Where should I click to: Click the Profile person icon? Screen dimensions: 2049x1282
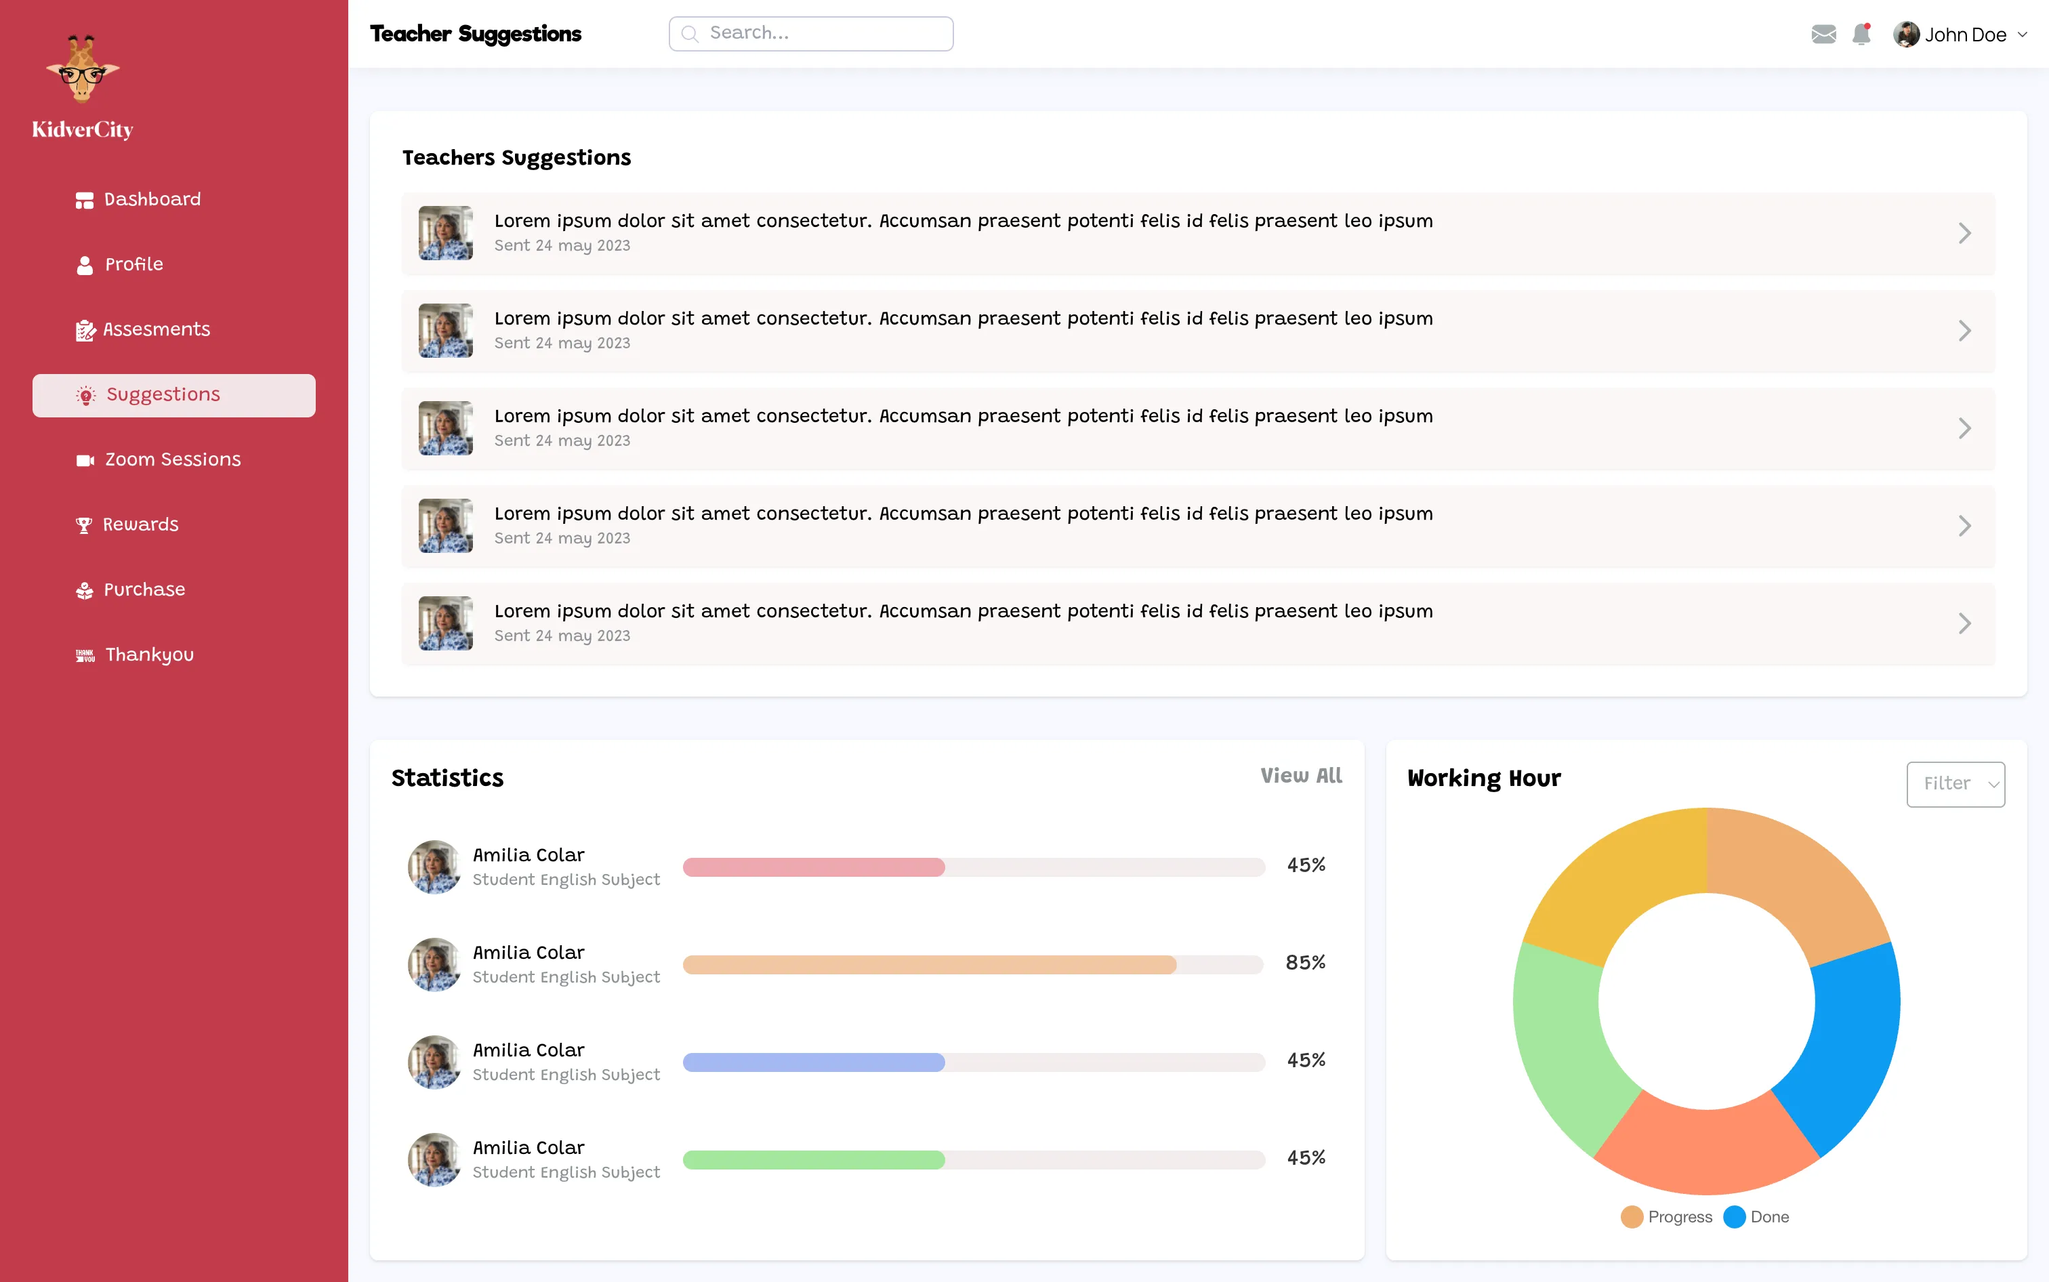(x=84, y=266)
